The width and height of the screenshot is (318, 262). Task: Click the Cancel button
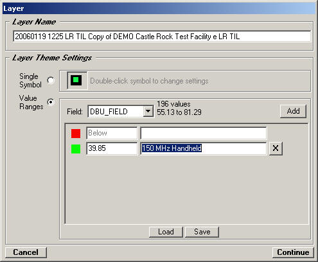click(x=26, y=252)
